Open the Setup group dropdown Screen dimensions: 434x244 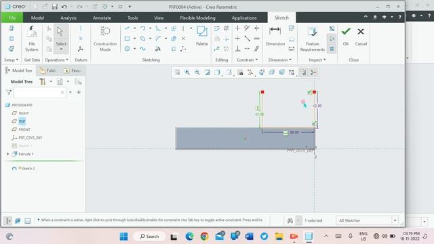coord(11,60)
